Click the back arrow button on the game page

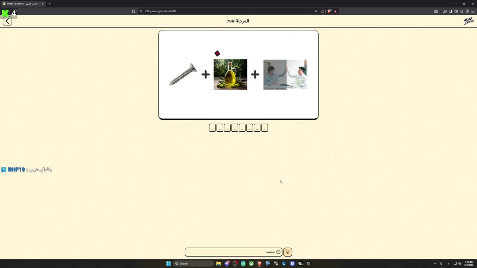click(7, 21)
